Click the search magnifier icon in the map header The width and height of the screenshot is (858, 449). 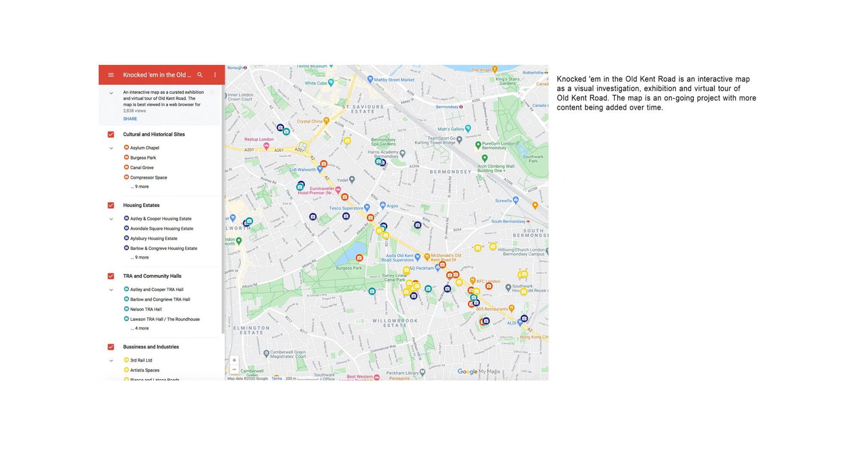coord(200,75)
